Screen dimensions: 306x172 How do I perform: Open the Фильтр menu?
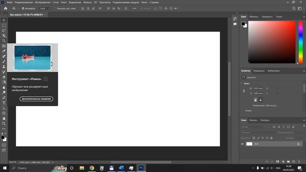(x=87, y=2)
